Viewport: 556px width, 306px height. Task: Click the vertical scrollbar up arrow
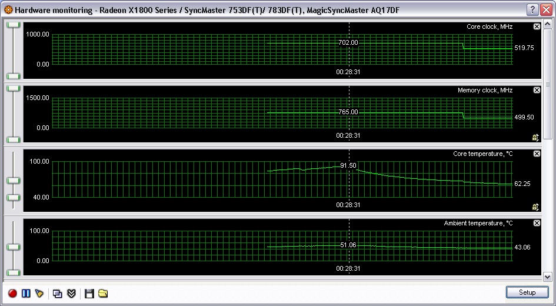pos(548,24)
